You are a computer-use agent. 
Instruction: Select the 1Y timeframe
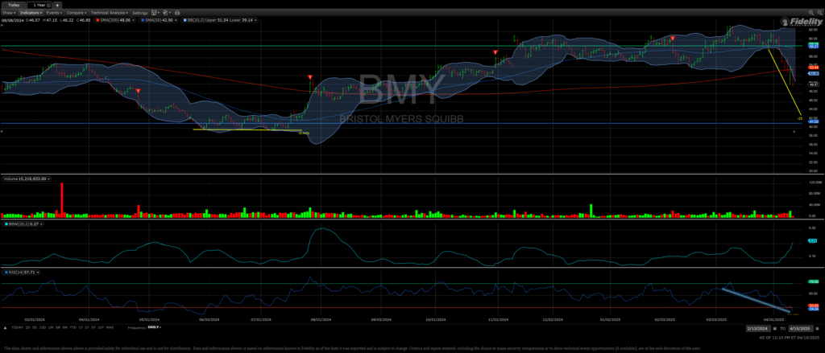point(81,327)
